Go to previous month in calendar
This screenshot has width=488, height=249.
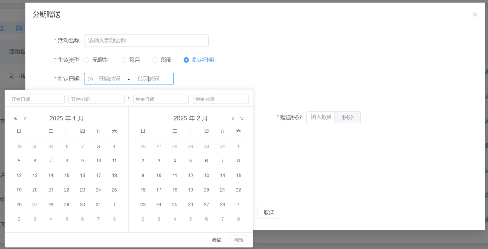[25, 118]
